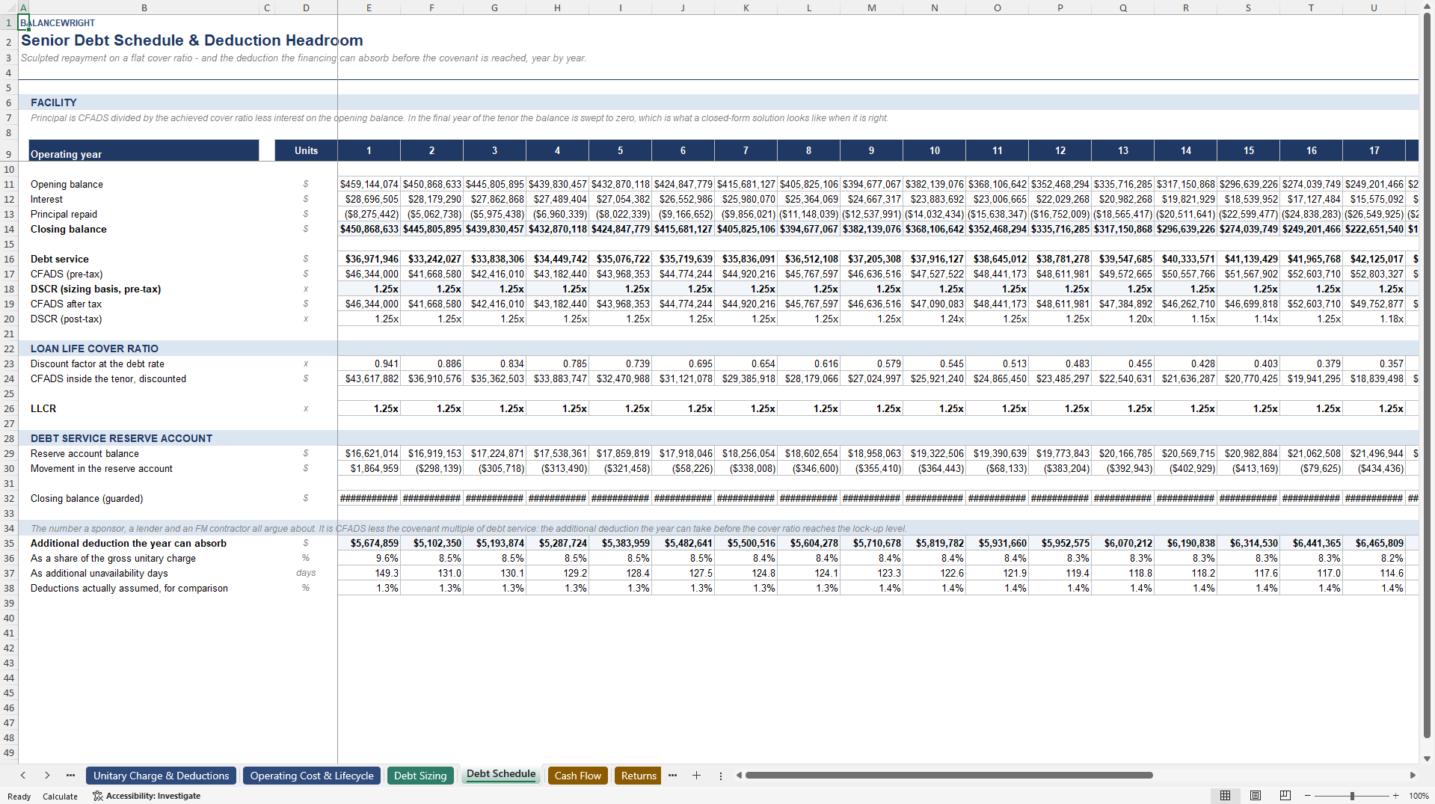Switch to Page Break Preview icon
This screenshot has width=1435, height=804.
(x=1285, y=796)
